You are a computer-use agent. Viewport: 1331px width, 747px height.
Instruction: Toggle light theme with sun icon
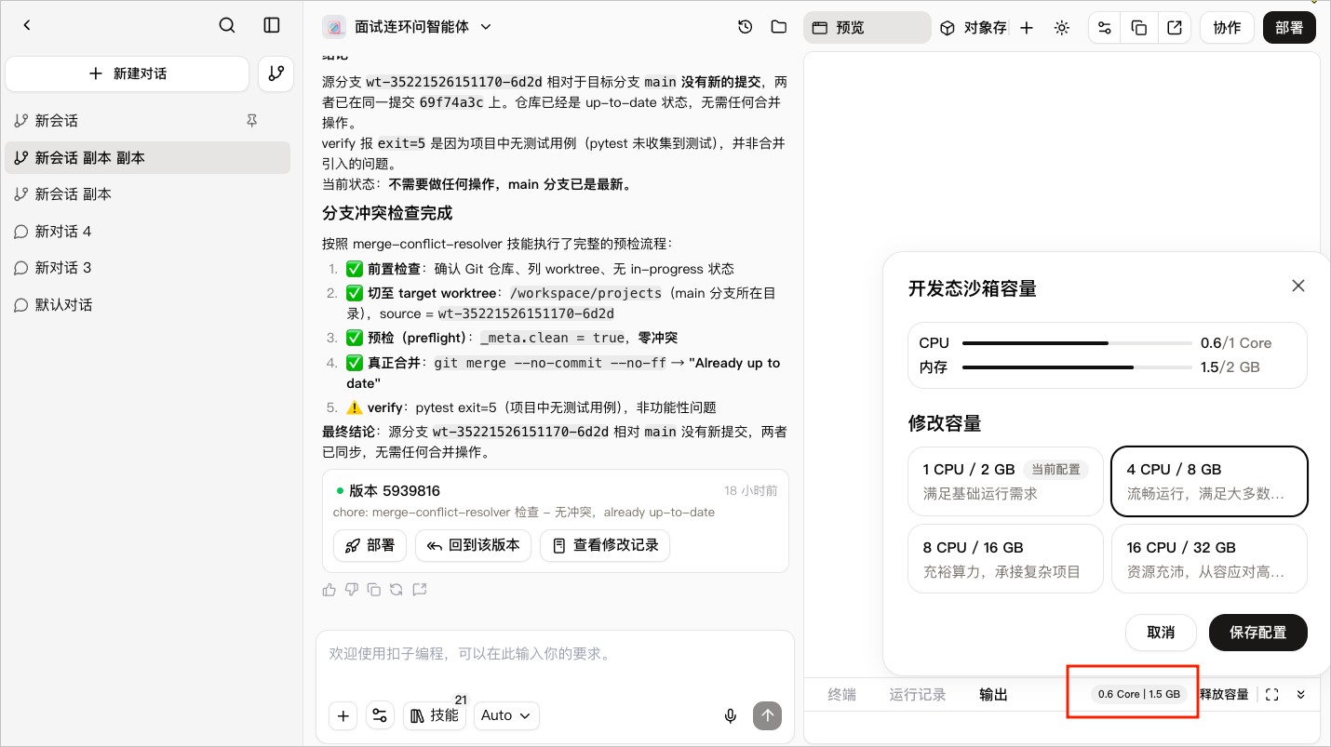pyautogui.click(x=1062, y=28)
